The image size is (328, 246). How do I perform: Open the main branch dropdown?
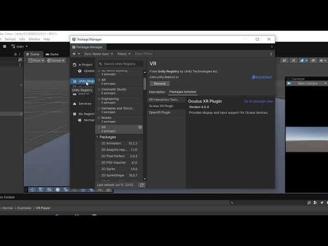(19, 47)
